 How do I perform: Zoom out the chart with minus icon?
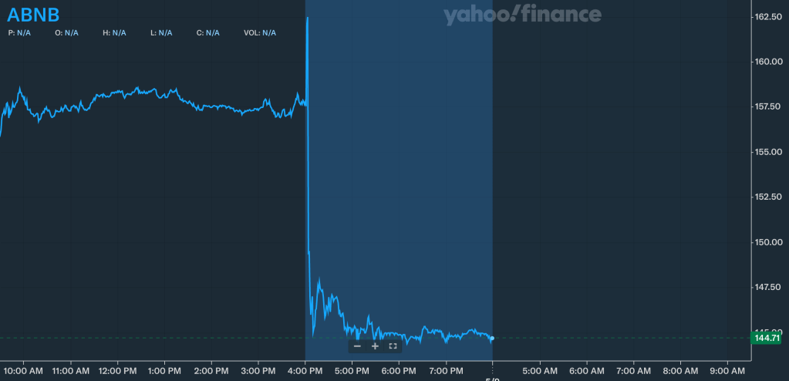(x=357, y=346)
